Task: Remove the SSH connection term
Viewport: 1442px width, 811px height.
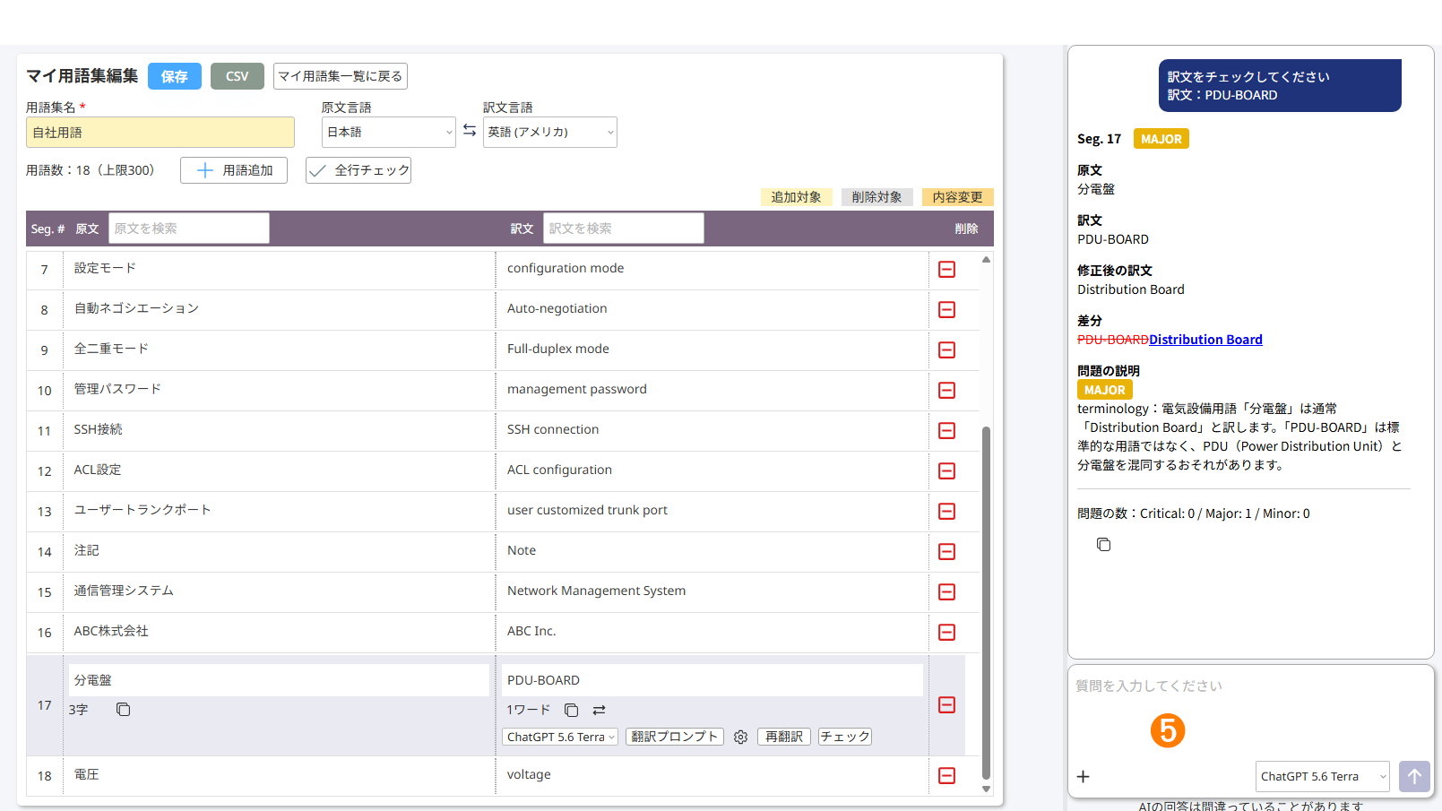Action: pos(946,430)
